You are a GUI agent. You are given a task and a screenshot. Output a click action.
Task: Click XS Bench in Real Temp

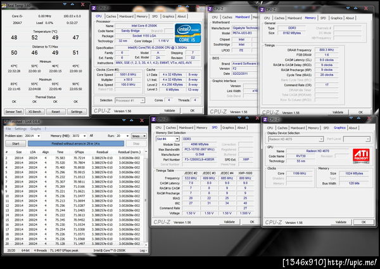35,112
